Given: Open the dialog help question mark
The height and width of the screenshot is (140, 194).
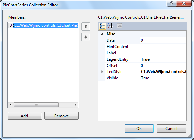Looking at the screenshot, I should [171, 3].
